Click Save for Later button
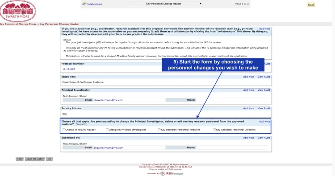 34,159
